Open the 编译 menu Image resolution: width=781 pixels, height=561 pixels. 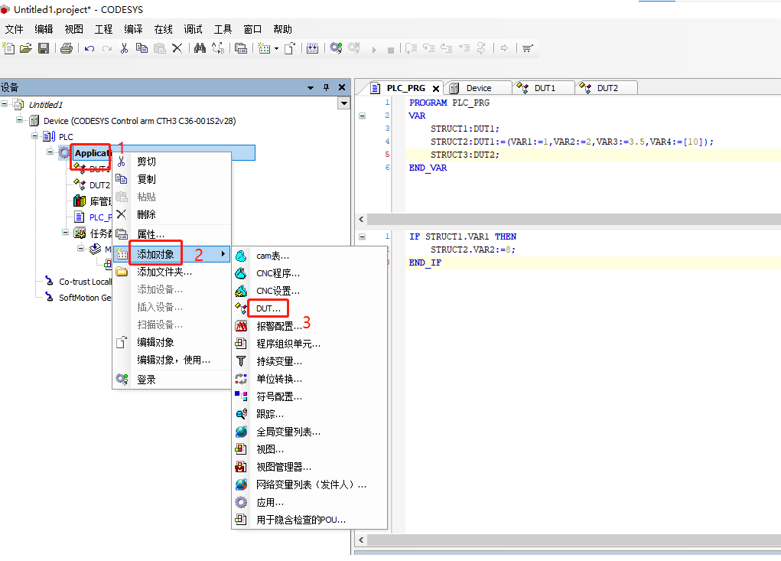(134, 29)
